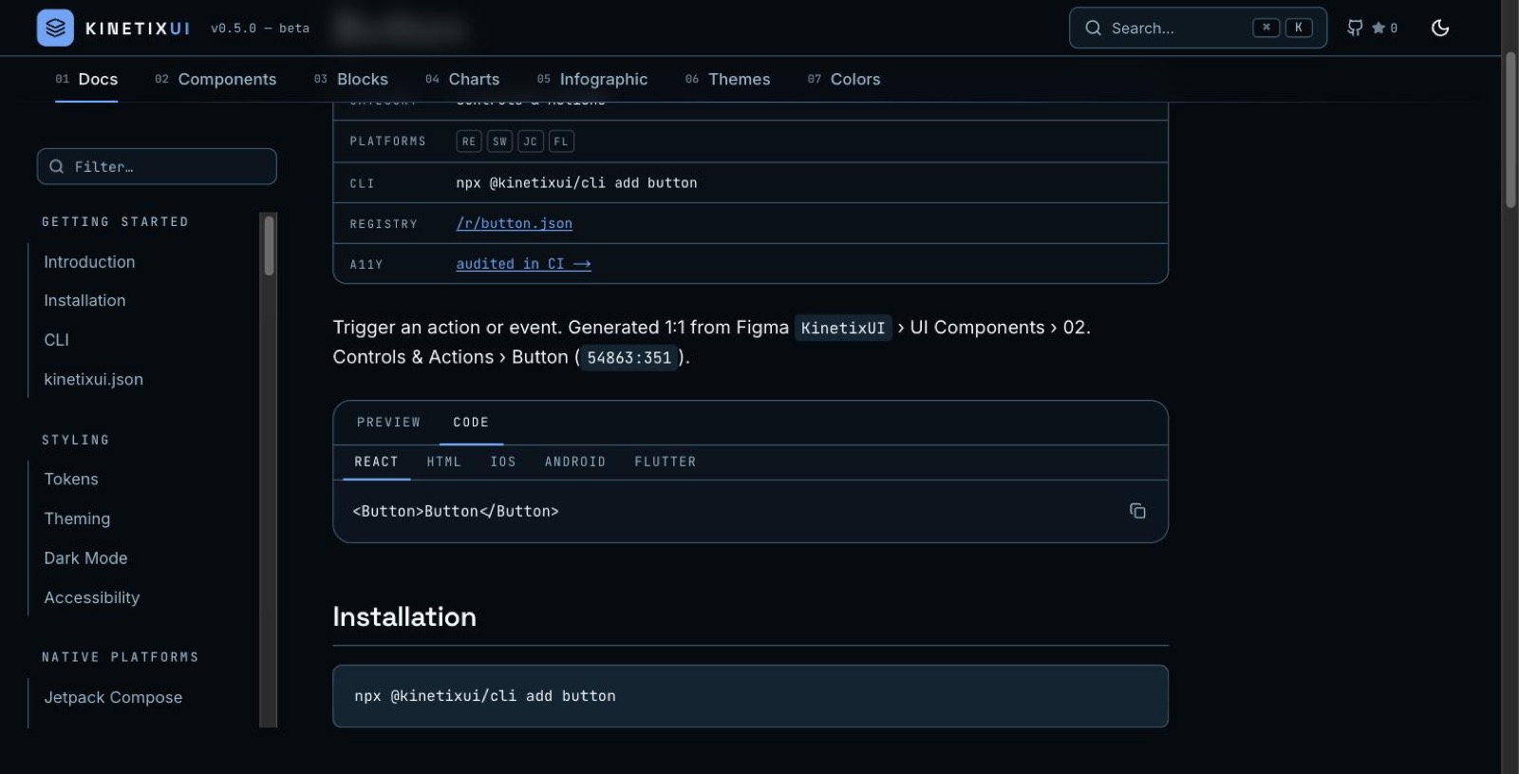Screen dimensions: 1519x774
Task: Open the /r/button.json registry link
Action: point(515,223)
